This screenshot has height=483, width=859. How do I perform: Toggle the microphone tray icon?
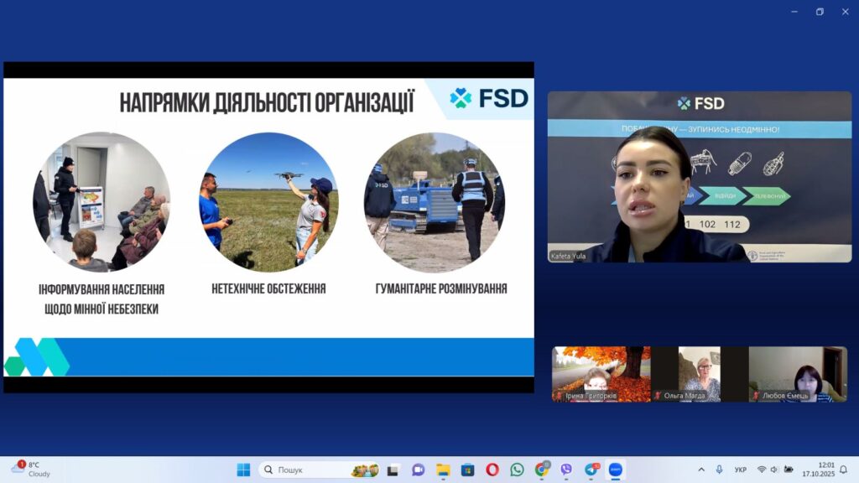[719, 470]
